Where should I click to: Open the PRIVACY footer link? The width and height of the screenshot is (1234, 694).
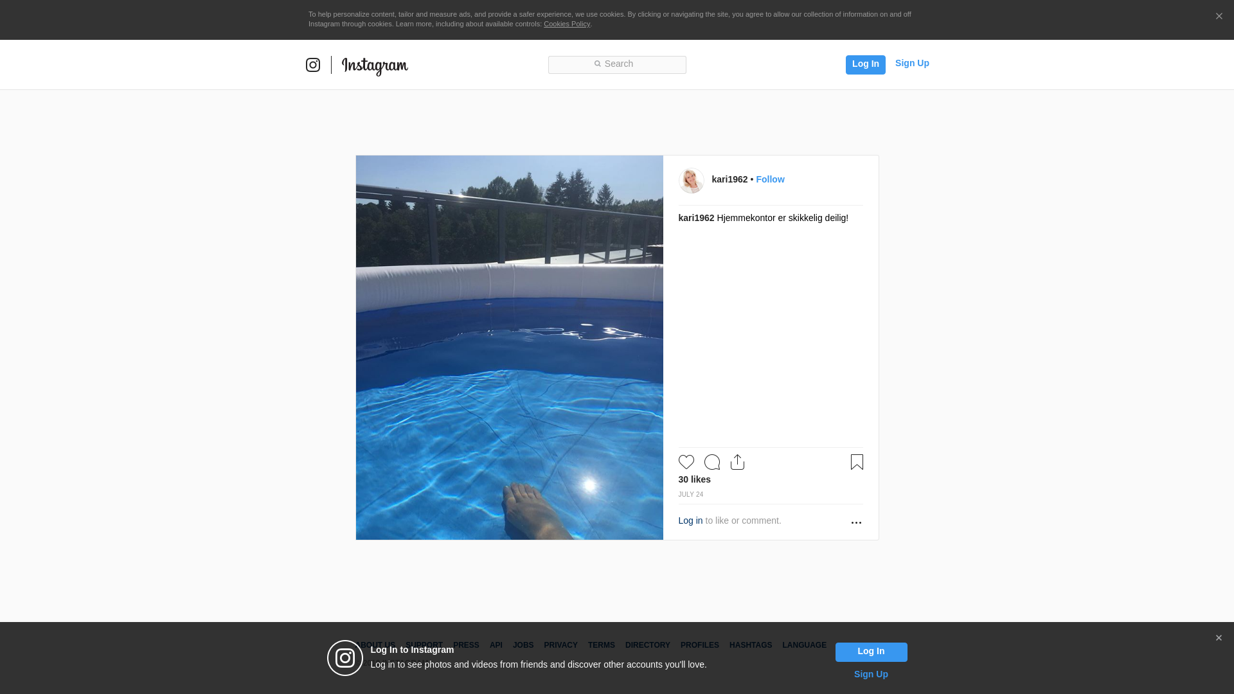(x=560, y=645)
